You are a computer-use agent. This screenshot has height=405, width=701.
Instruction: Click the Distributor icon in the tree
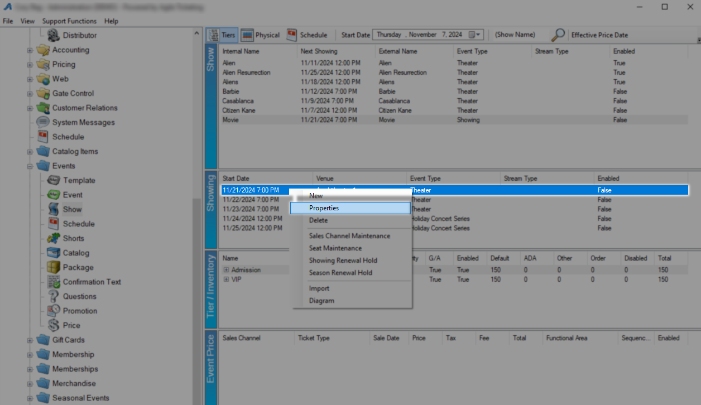click(54, 35)
